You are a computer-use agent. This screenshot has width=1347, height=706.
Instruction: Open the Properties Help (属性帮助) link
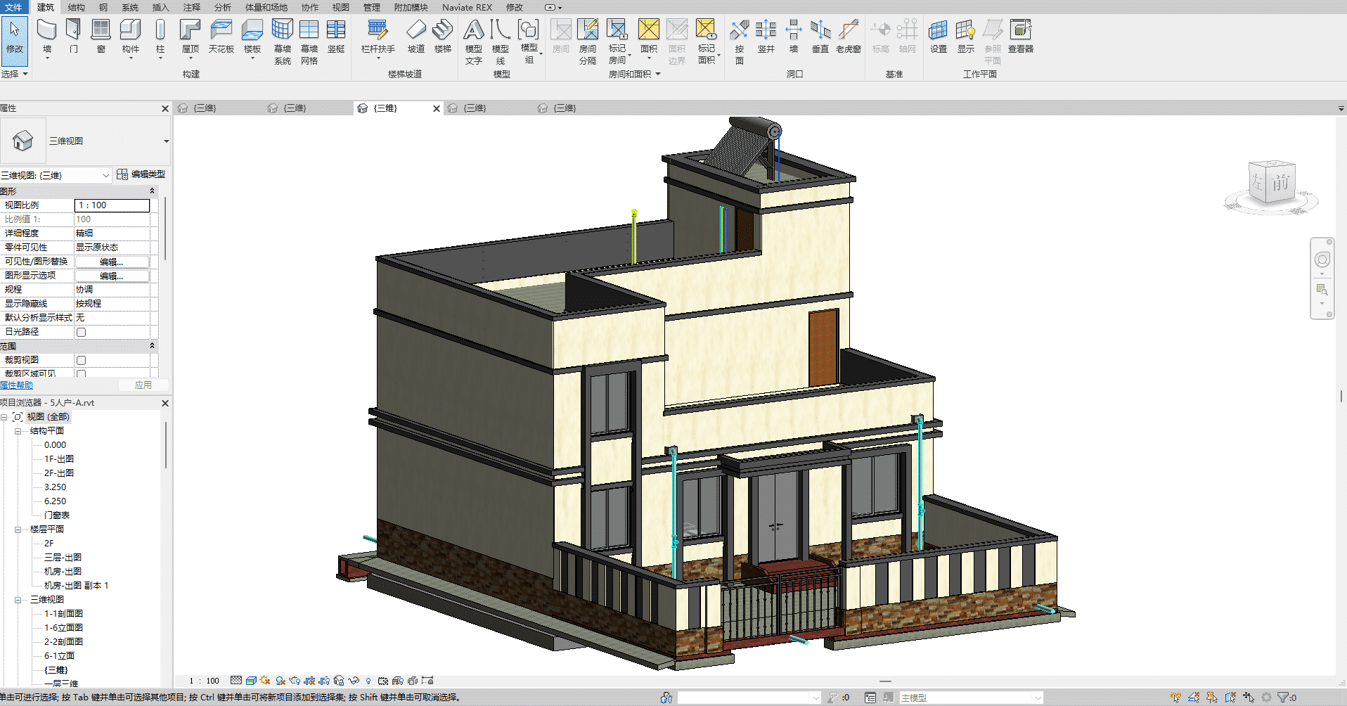point(16,385)
